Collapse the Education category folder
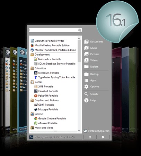 [32, 68]
